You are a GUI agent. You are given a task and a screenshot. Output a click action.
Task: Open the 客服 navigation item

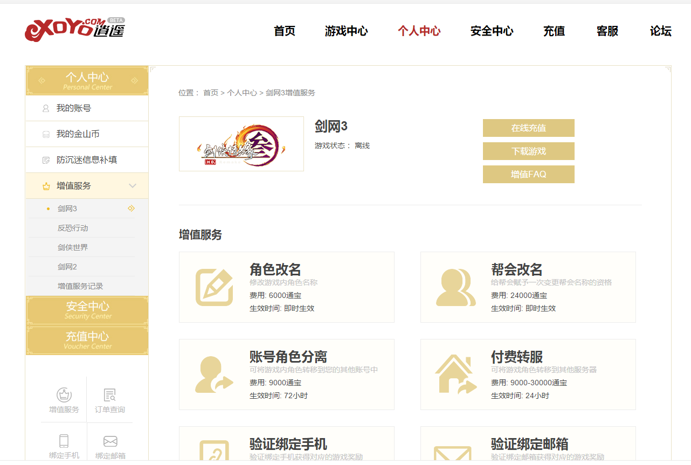[x=607, y=31]
